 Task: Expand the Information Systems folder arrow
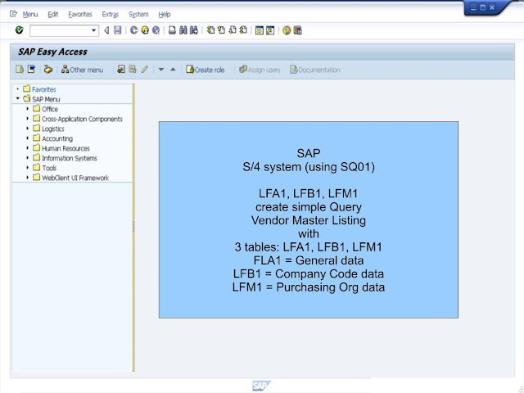point(27,157)
